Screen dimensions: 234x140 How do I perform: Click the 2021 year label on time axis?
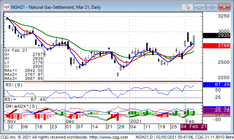(136, 121)
